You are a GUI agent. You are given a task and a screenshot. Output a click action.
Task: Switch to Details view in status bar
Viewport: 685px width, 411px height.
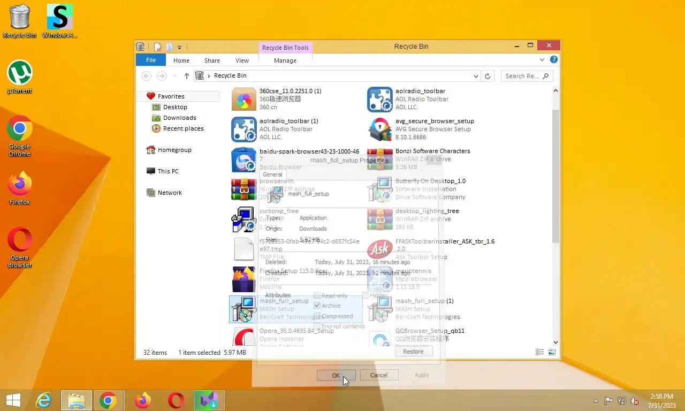coord(539,352)
